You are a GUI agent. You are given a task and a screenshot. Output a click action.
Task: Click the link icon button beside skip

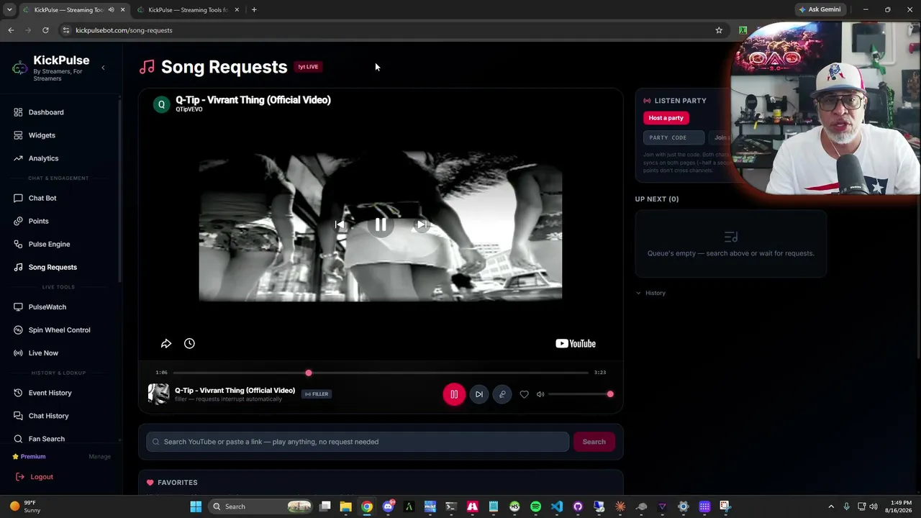pos(502,394)
